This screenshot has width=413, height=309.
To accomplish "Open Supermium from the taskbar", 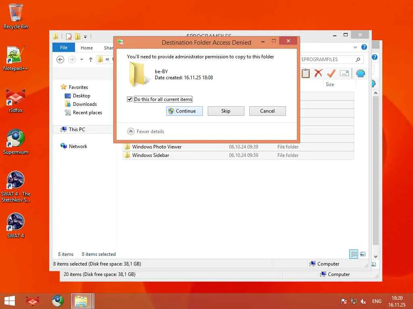I will click(x=58, y=301).
